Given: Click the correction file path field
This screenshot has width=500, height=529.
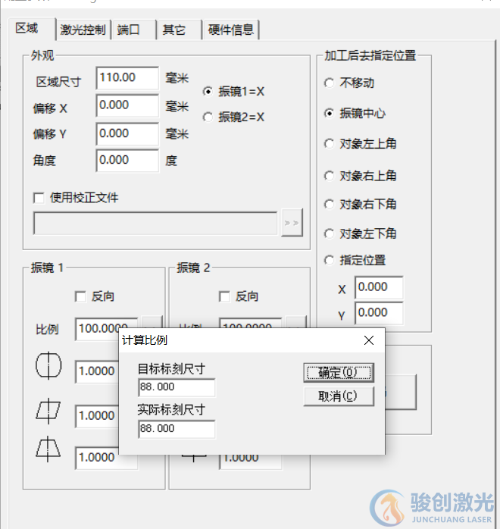Looking at the screenshot, I should (155, 223).
